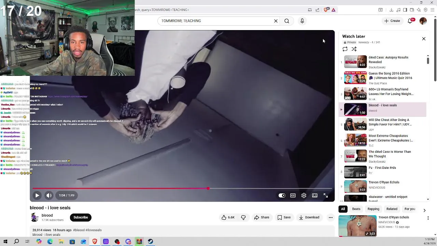Clear the YouTube search box
This screenshot has width=437, height=246.
(x=276, y=21)
